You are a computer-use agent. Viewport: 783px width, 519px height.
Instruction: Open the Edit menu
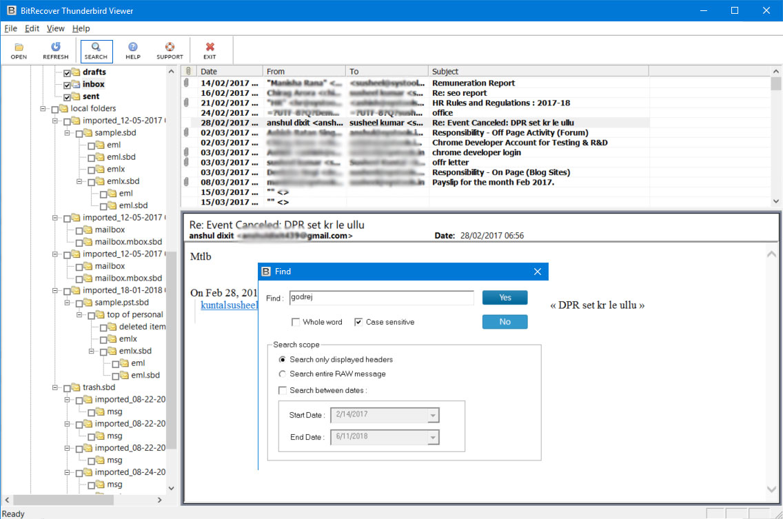(x=32, y=28)
